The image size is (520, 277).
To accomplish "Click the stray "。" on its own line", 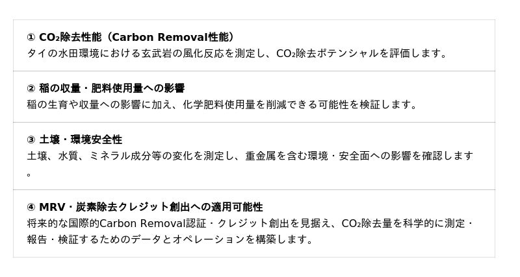I will (29, 174).
